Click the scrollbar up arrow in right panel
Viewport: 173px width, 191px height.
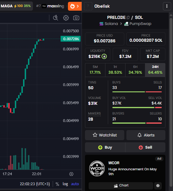171,15
